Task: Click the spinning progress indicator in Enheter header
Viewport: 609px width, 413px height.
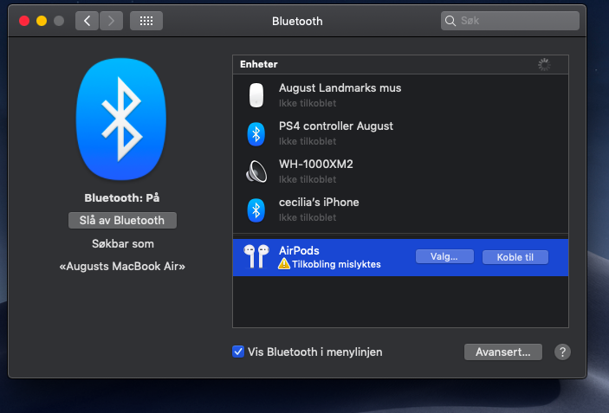Action: coord(544,64)
